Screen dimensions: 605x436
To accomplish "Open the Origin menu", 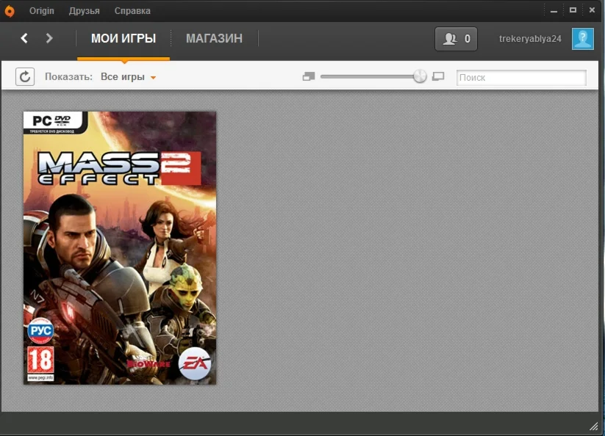I will [x=41, y=10].
